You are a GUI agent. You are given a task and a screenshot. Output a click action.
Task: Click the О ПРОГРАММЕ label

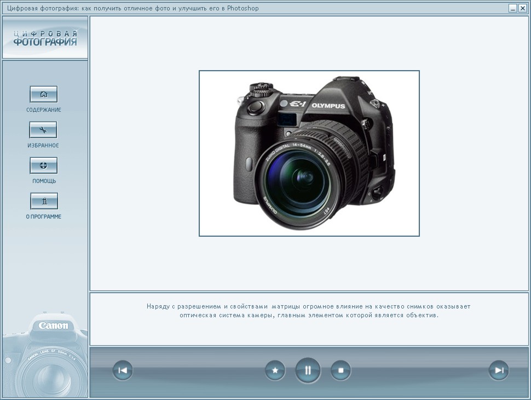coord(44,216)
